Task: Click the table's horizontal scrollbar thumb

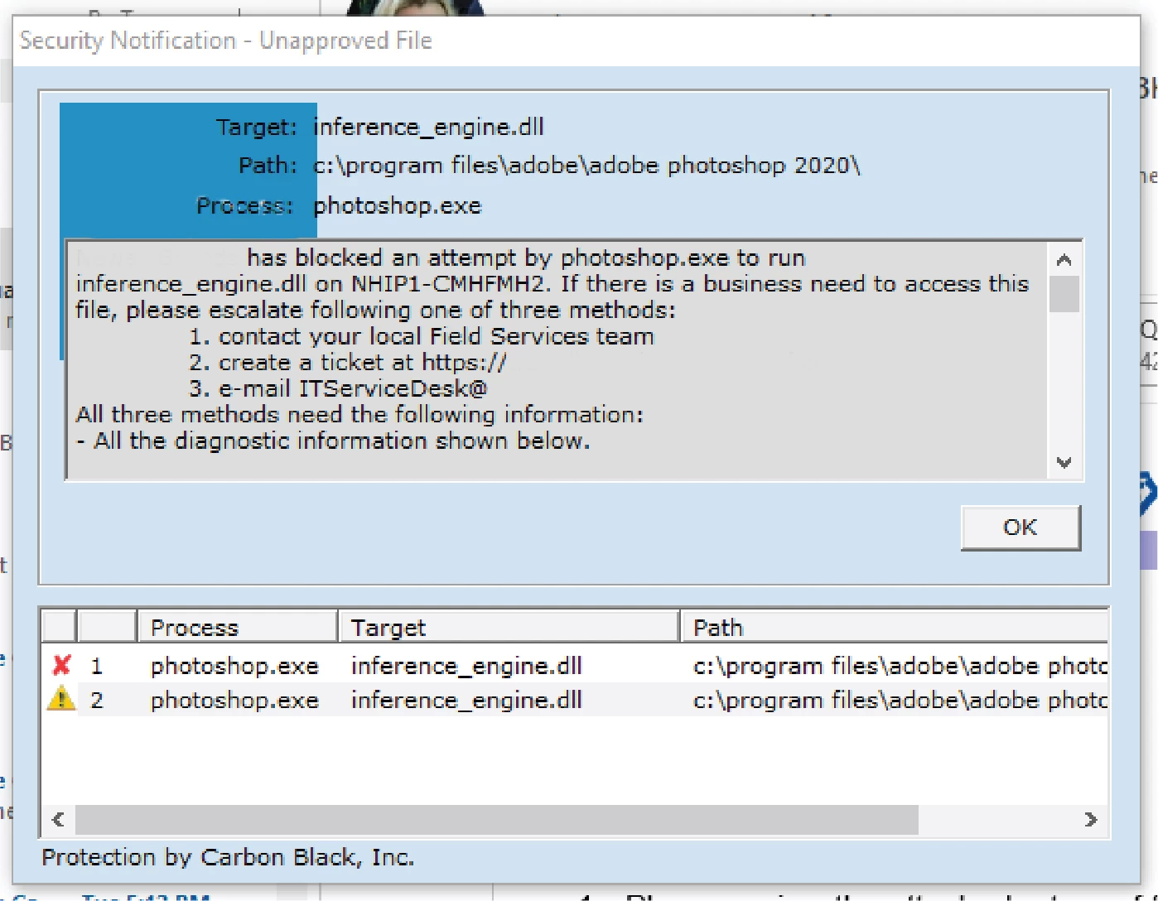Action: (497, 819)
